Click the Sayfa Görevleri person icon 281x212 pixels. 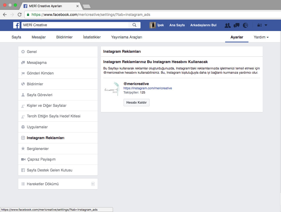point(23,95)
